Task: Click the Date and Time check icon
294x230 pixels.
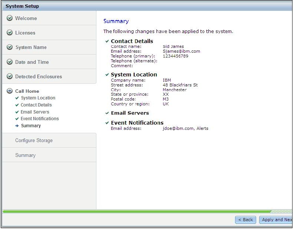Action: (10, 62)
